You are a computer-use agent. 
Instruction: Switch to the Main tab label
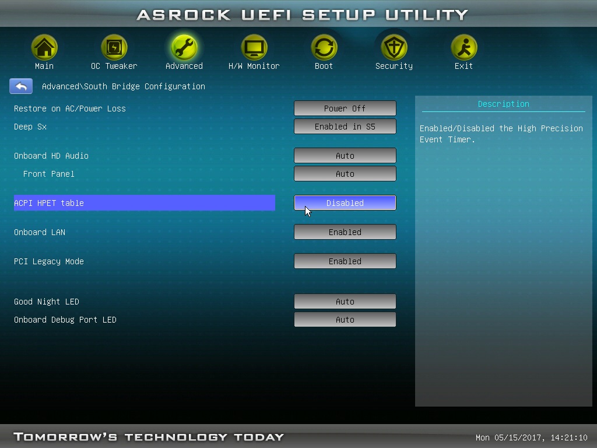tap(44, 66)
